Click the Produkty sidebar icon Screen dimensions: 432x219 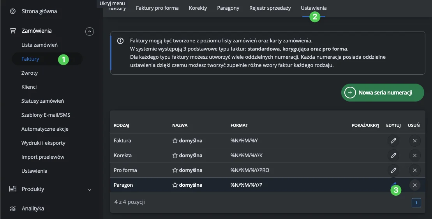13,189
